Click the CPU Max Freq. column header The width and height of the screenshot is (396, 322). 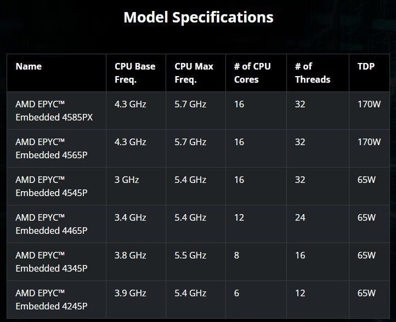click(194, 73)
